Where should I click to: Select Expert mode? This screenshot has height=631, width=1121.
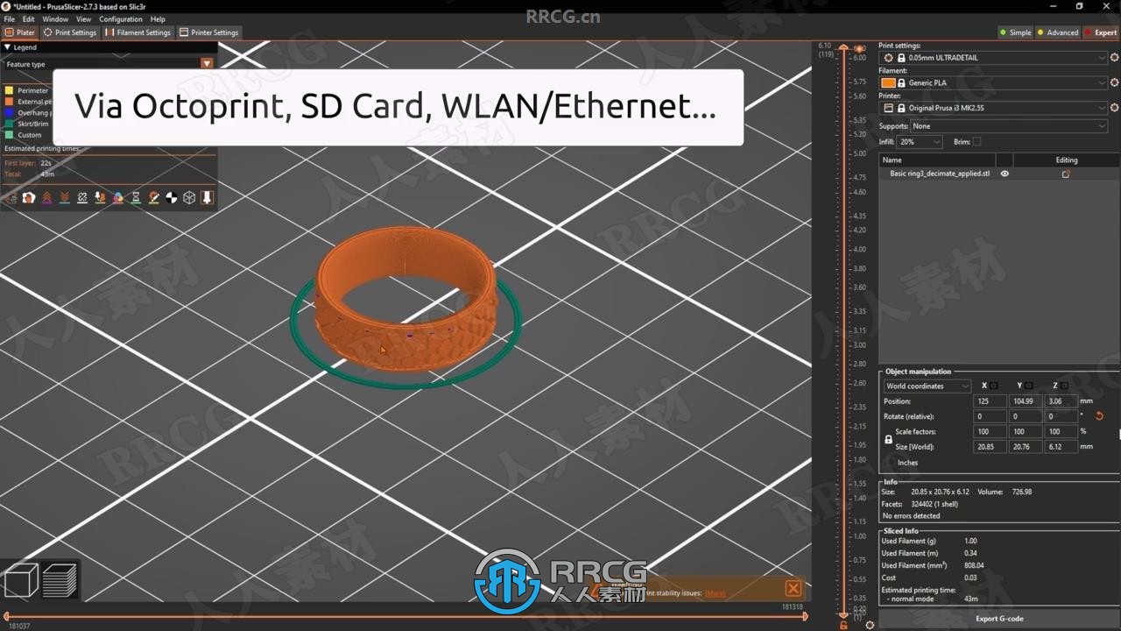1101,32
